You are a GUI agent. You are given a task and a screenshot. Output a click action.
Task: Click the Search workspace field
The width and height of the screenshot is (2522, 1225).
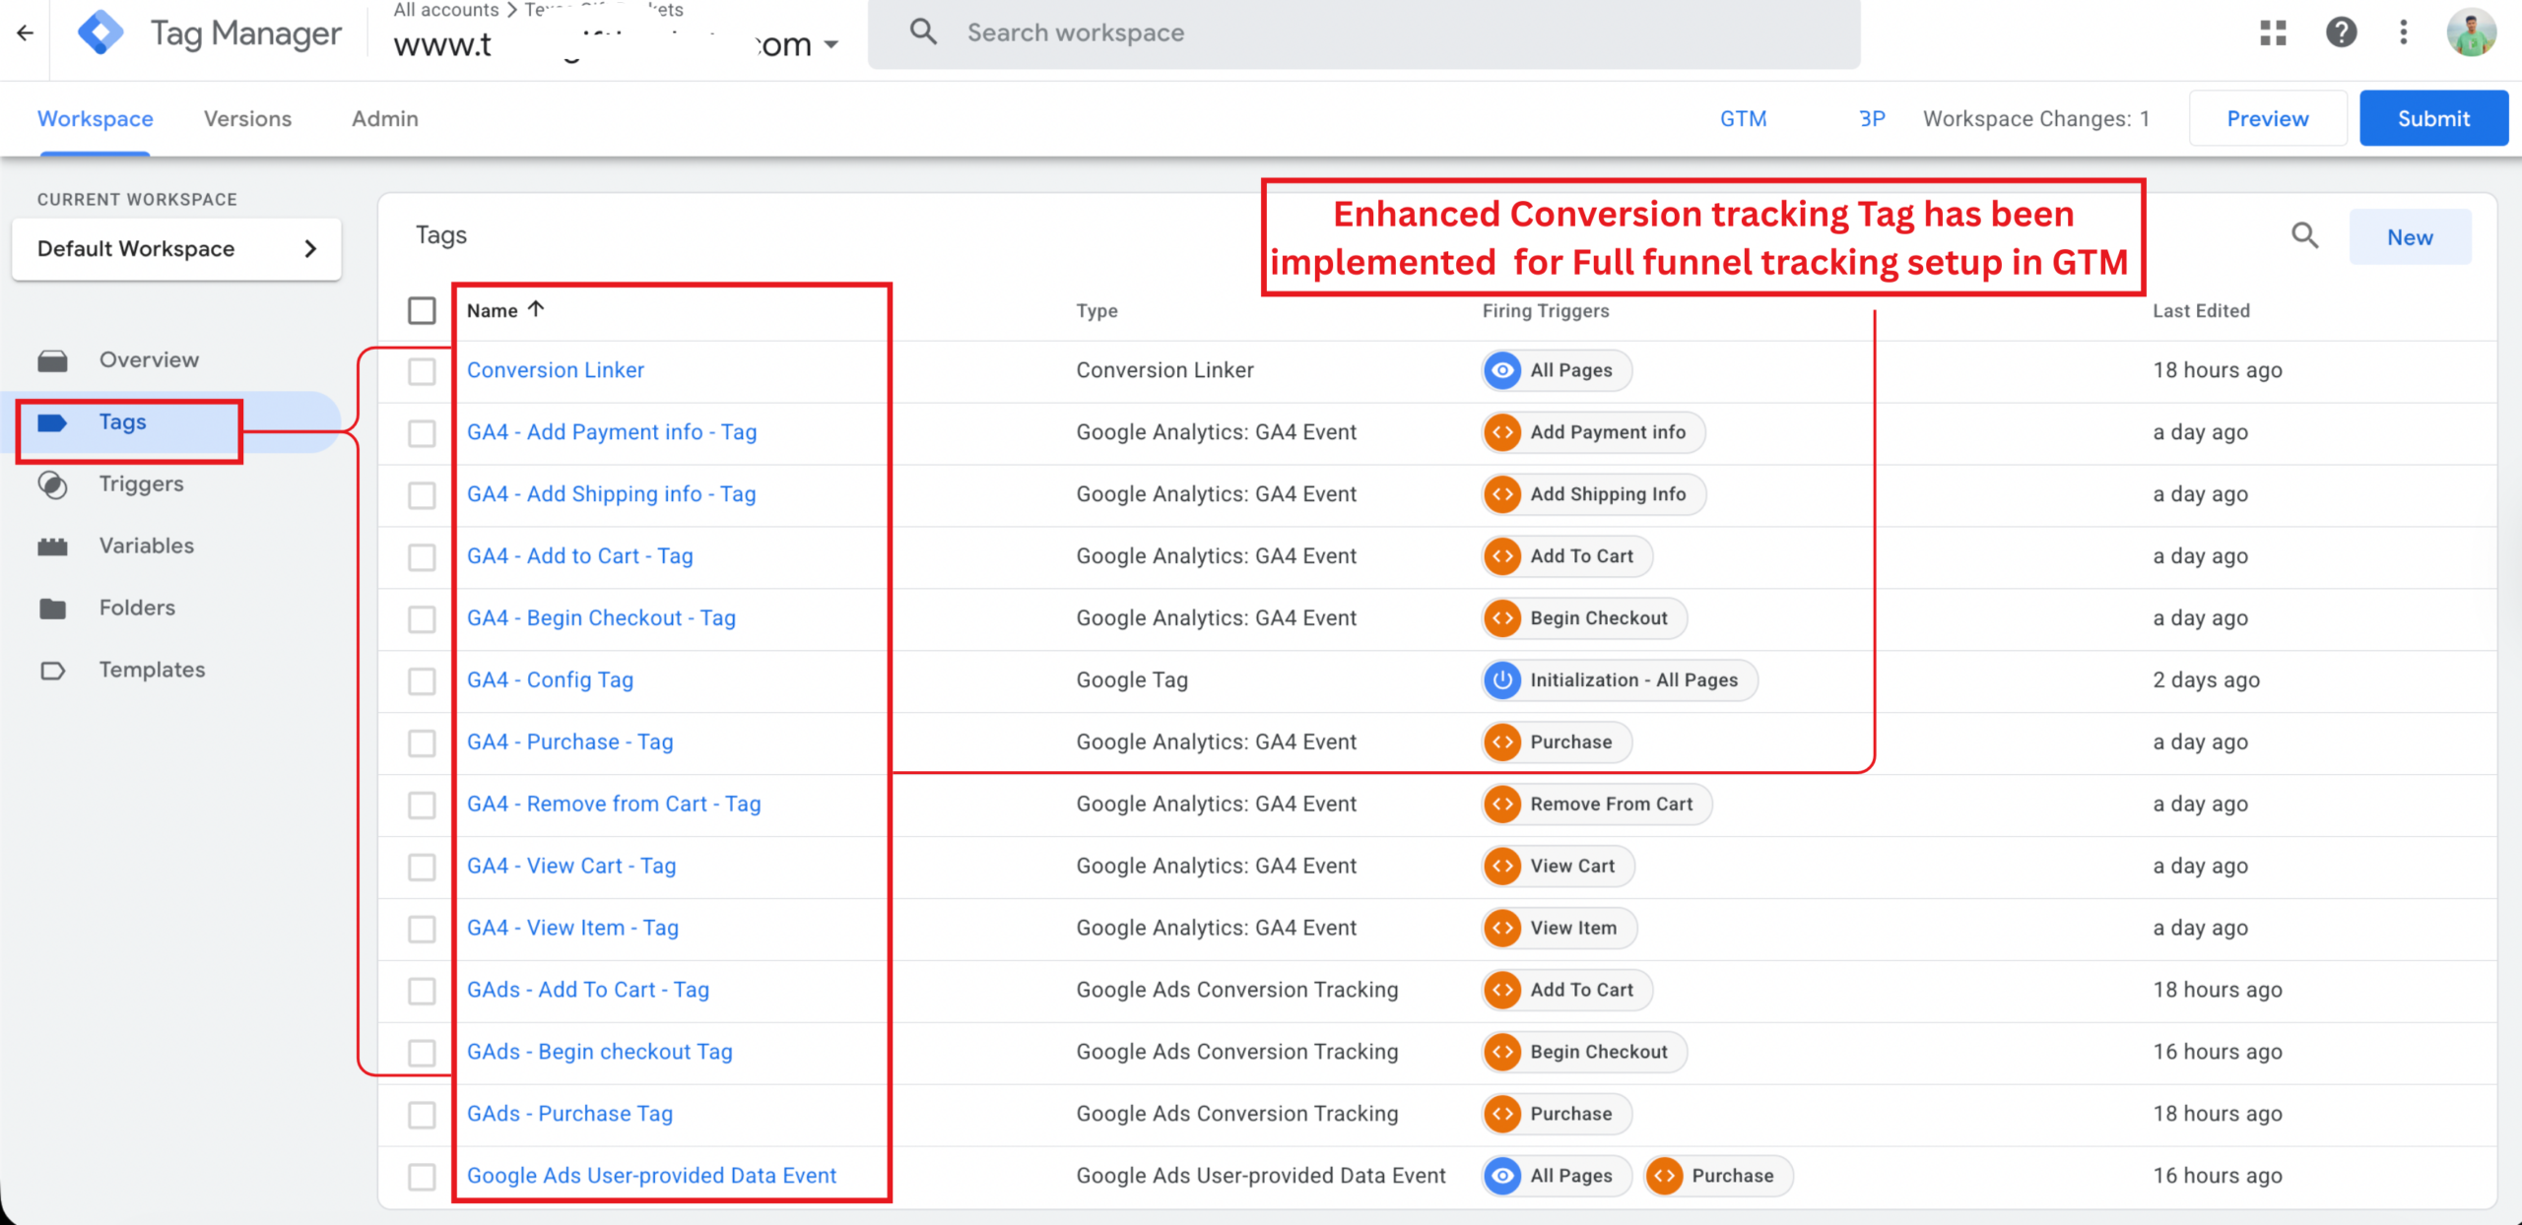(x=1379, y=33)
